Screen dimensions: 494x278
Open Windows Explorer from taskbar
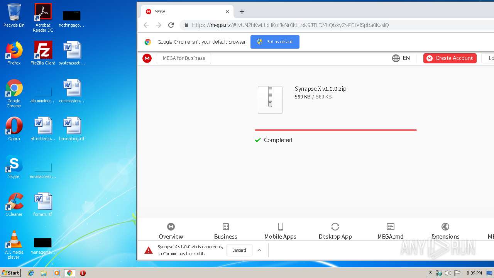point(44,273)
